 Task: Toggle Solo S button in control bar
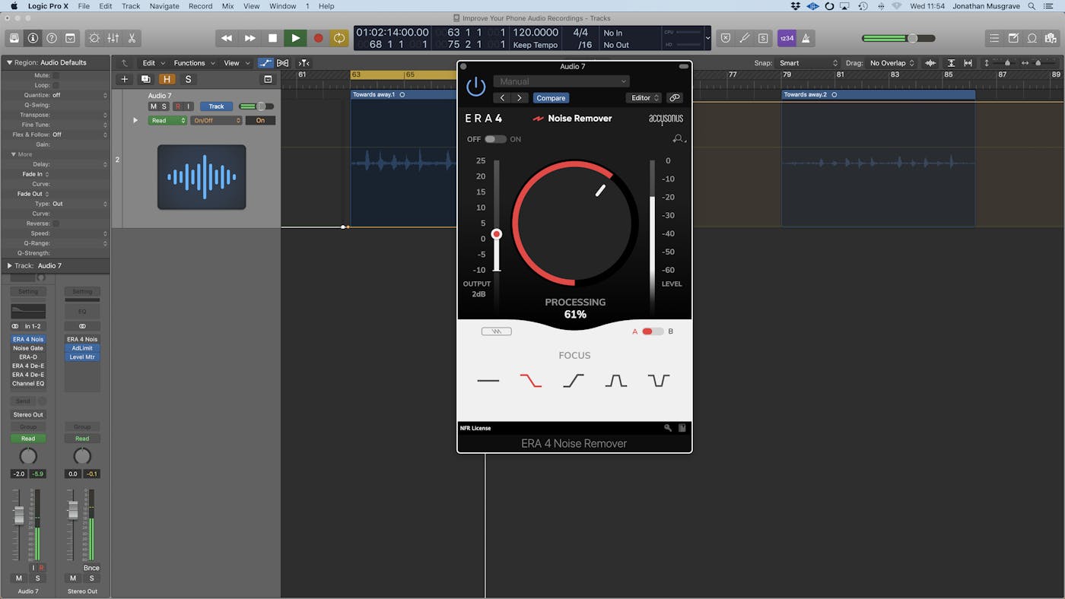[763, 38]
